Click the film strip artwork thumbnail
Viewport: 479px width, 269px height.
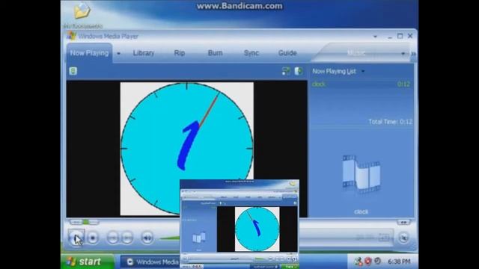pos(361,174)
